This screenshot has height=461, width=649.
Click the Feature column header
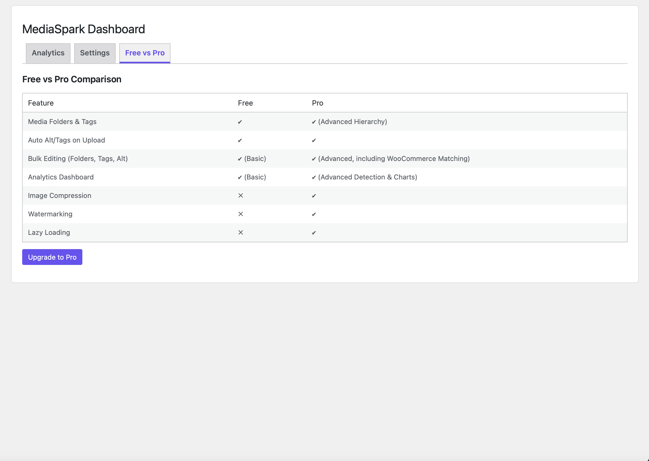41,103
